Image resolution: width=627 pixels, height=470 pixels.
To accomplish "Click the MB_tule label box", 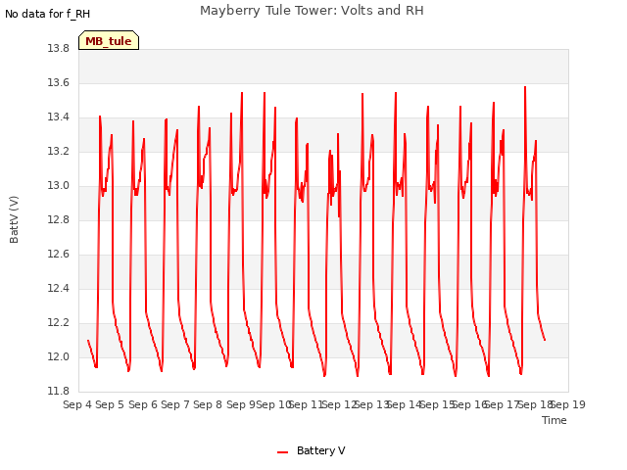I will pyautogui.click(x=109, y=40).
